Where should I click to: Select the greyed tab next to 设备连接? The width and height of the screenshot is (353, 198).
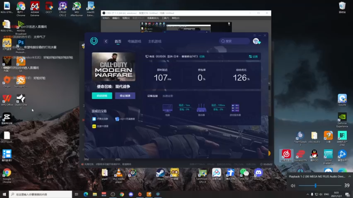(x=168, y=96)
